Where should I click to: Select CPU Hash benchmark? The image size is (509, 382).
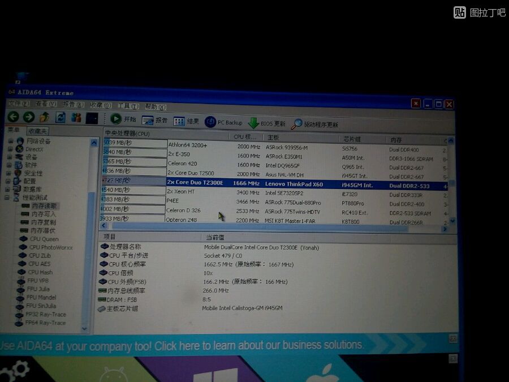(x=40, y=272)
